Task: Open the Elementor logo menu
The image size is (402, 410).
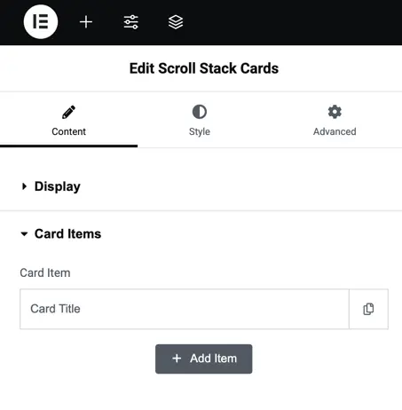Action: coord(41,21)
